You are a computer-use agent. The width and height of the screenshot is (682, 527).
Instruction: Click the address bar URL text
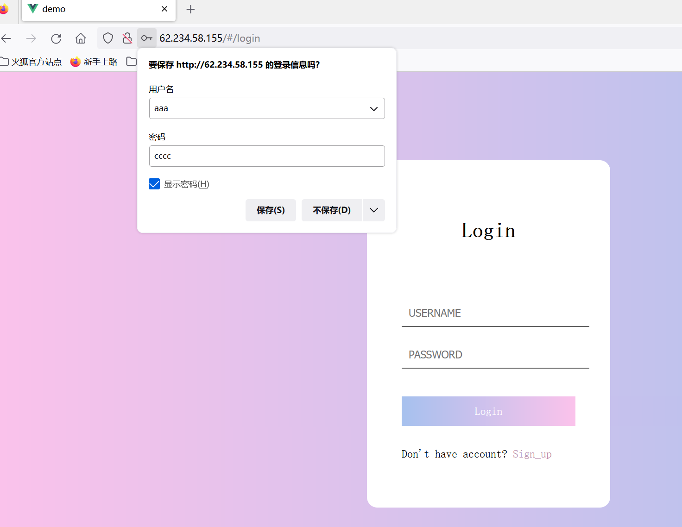209,38
